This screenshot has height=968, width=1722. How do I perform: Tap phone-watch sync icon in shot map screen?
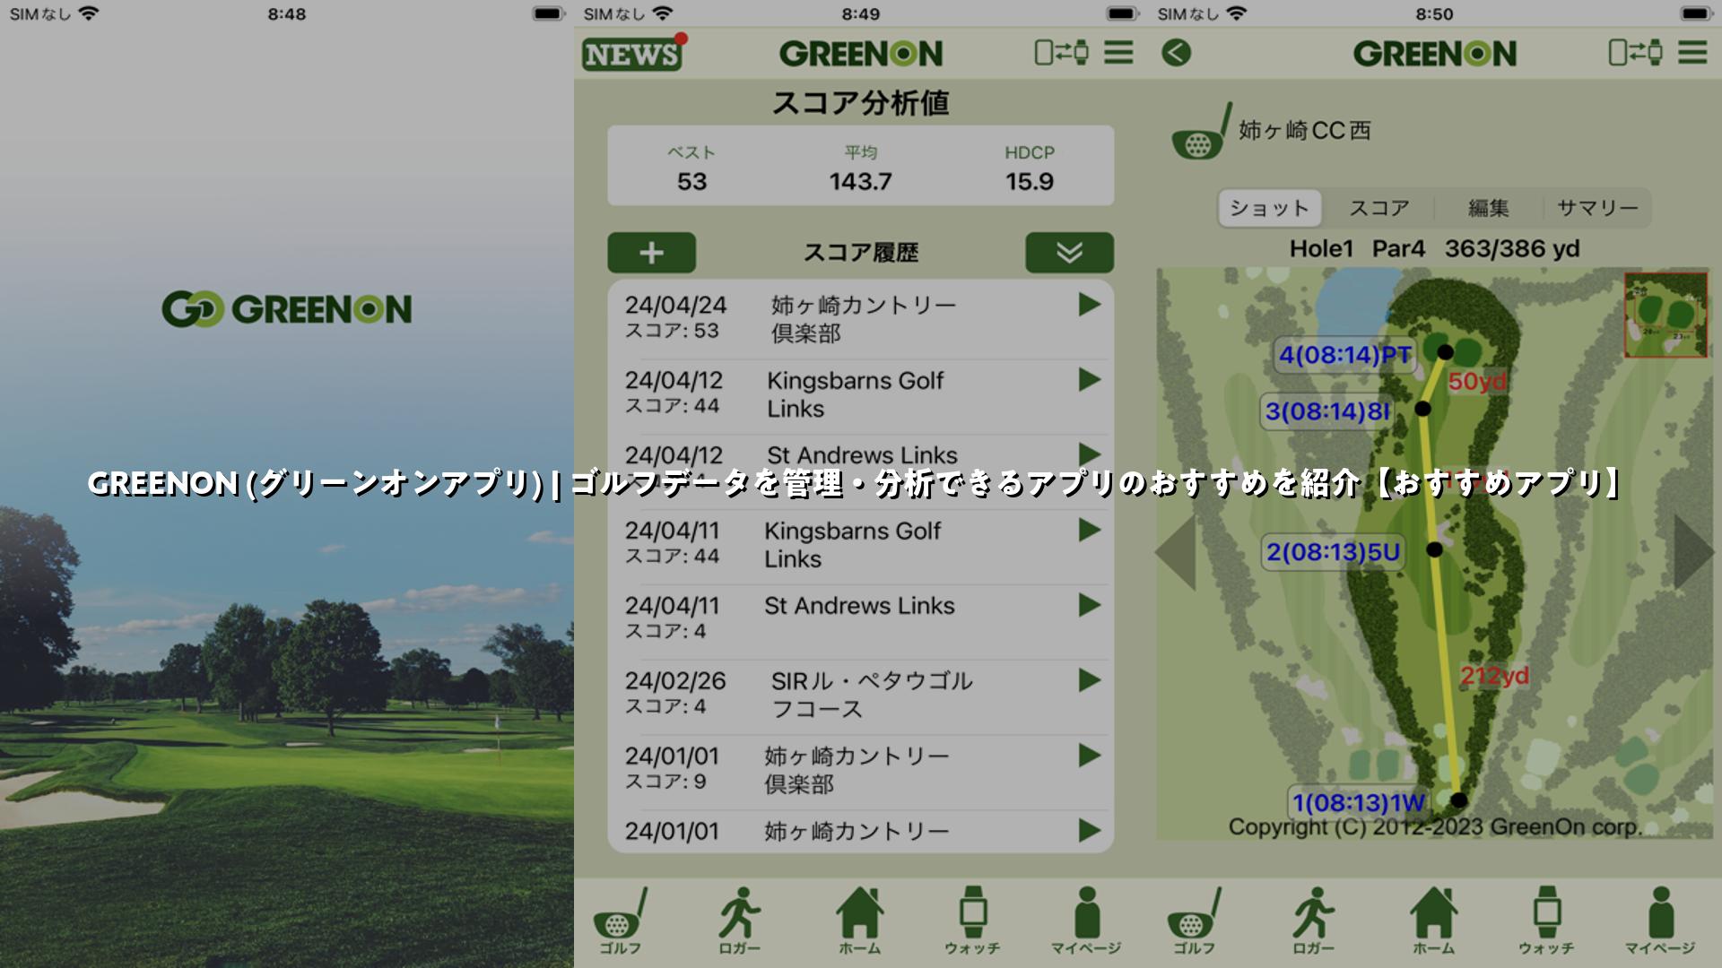[x=1635, y=52]
